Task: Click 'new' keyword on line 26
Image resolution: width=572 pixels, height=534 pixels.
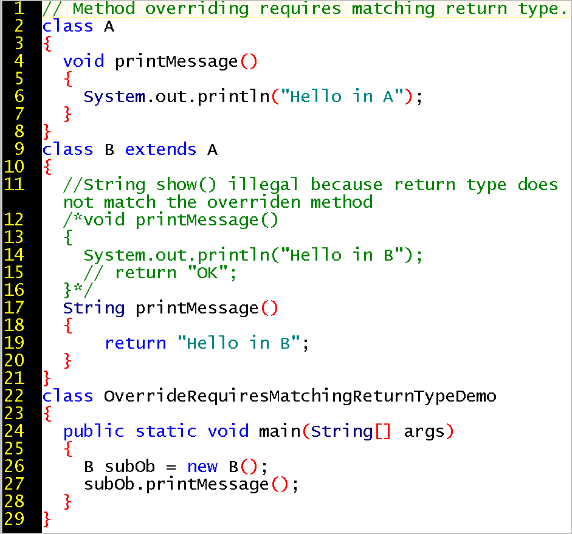Action: coord(202,467)
